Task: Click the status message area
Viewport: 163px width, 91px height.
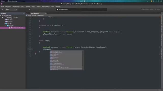Action: tap(81, 10)
